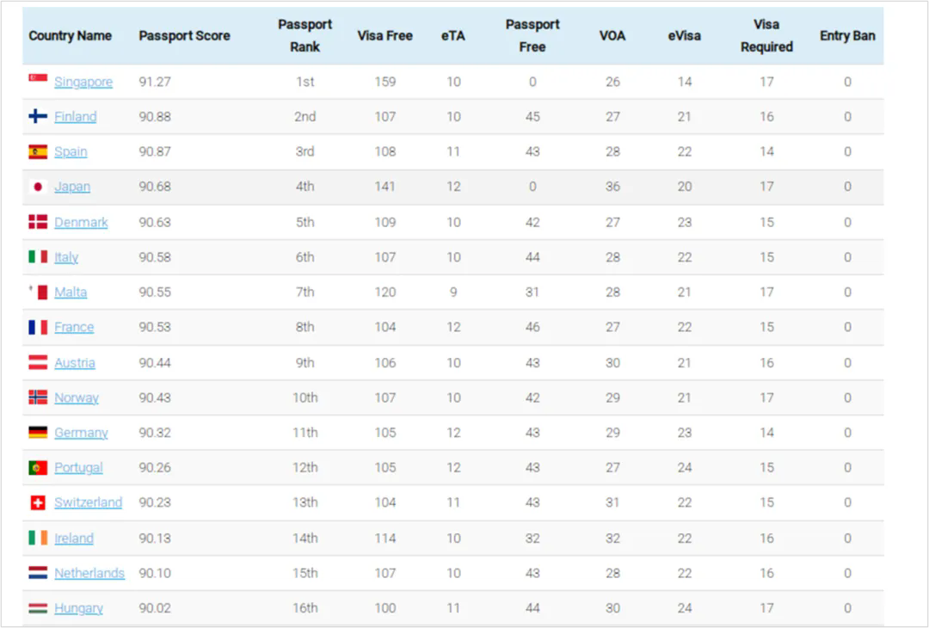
Task: Sort by Visa Required column header
Action: (x=766, y=35)
